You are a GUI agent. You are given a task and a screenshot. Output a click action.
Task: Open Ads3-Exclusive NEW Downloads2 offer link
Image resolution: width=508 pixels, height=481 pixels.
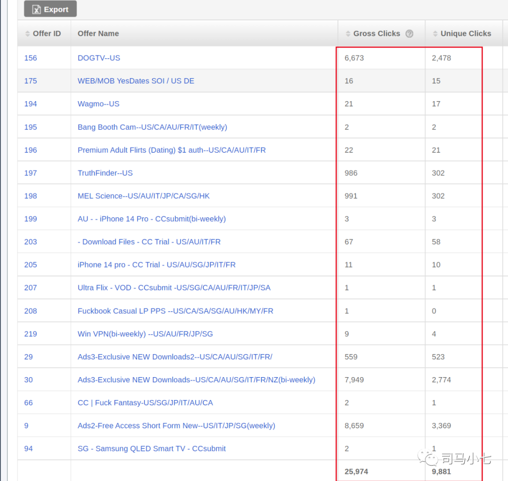pyautogui.click(x=175, y=356)
